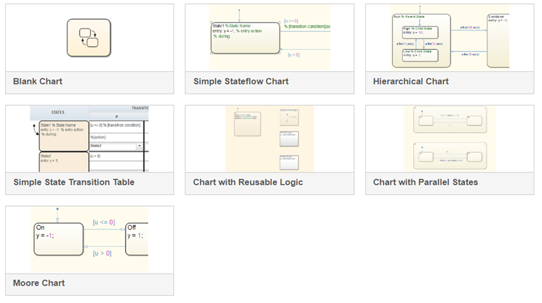Click the Moore Chart label
542x303 pixels.
(39, 283)
